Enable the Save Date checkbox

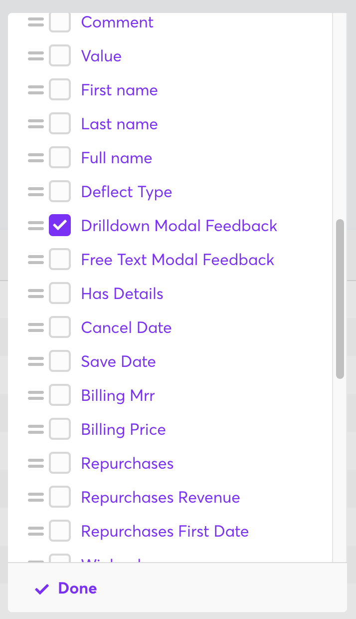coord(60,361)
